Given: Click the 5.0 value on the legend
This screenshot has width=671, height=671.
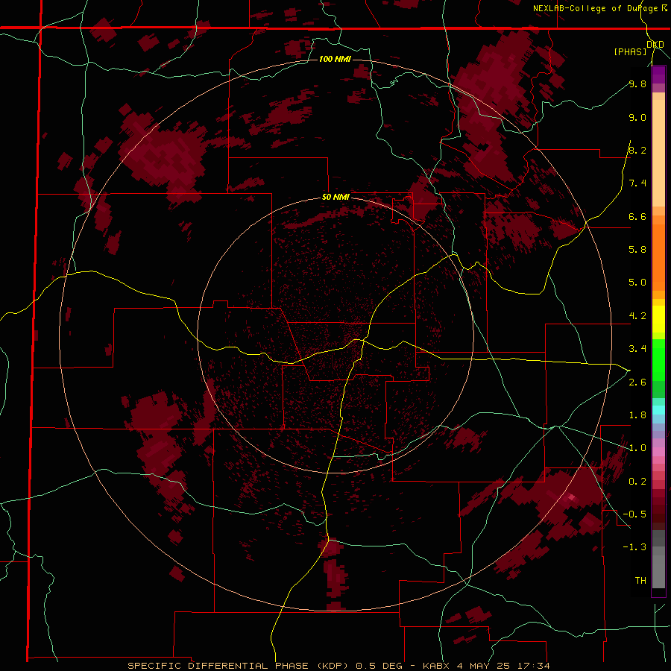Looking at the screenshot, I should (637, 283).
